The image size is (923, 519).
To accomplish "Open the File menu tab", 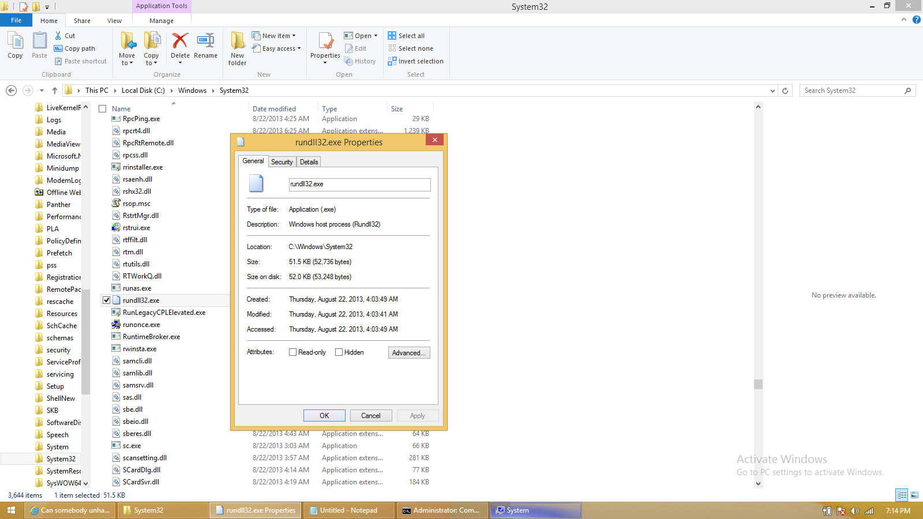I will 16,20.
